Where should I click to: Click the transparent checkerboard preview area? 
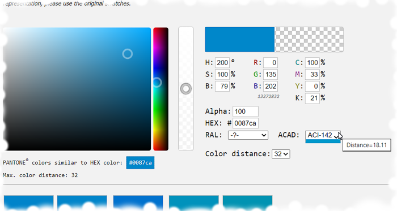309,40
